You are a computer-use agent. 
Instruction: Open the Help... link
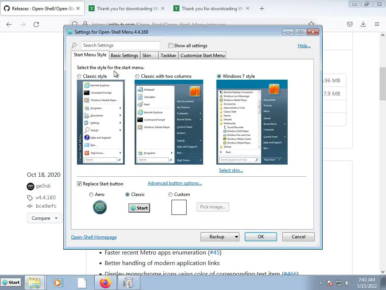(304, 46)
